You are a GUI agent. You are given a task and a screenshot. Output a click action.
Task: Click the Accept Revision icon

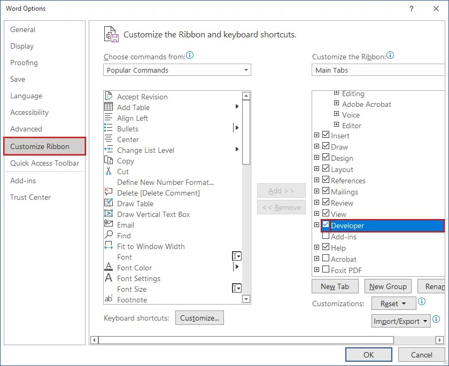(110, 97)
